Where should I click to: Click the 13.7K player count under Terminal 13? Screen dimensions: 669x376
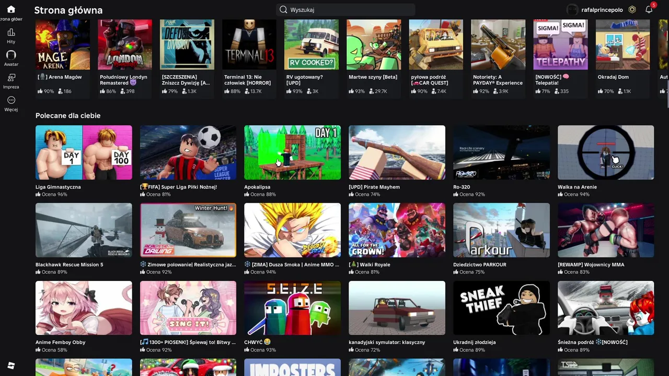click(x=256, y=91)
